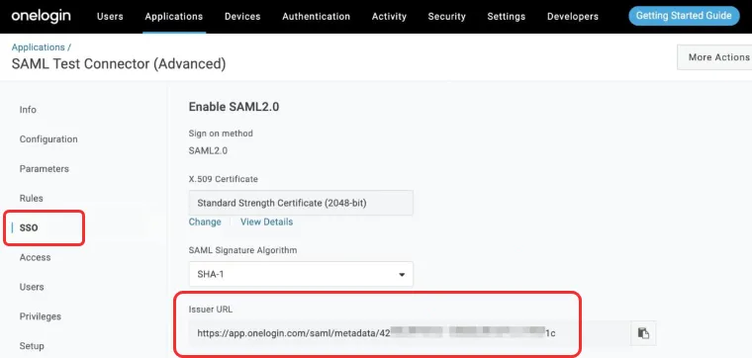Click the SAML2.0 sign on method value
The width and height of the screenshot is (752, 358).
tap(208, 150)
